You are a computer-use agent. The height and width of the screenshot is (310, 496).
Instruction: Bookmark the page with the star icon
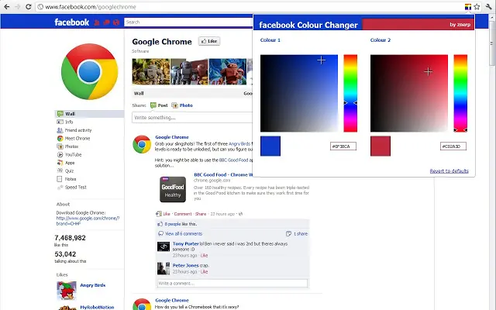tap(477, 7)
